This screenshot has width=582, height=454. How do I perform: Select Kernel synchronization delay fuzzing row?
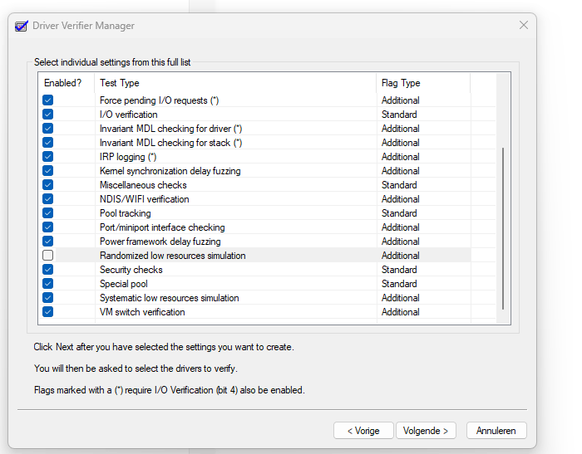click(x=170, y=171)
